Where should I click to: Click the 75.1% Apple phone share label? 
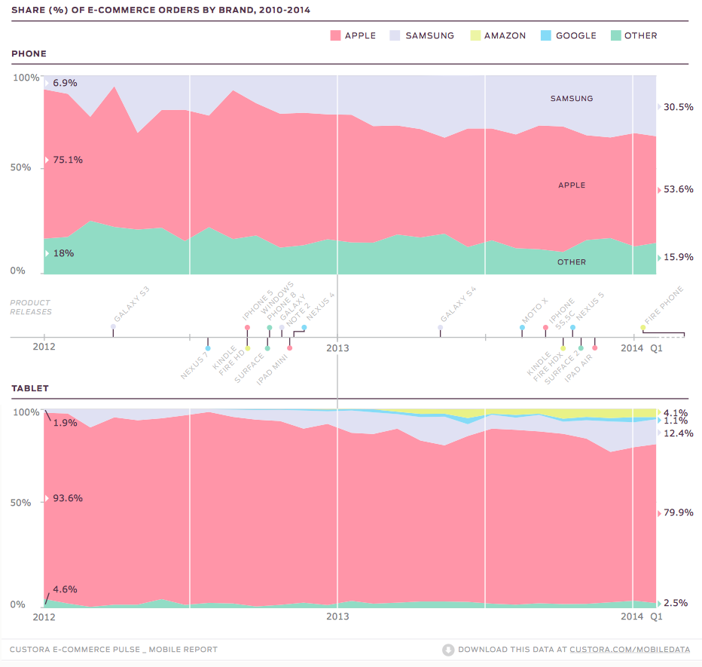pos(67,160)
